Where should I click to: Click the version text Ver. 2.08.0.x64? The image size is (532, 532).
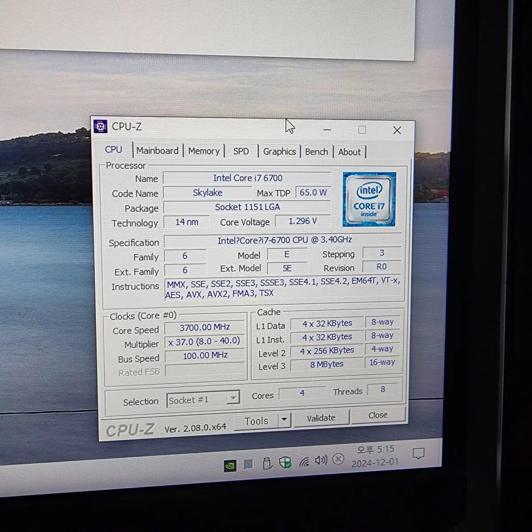tap(195, 428)
